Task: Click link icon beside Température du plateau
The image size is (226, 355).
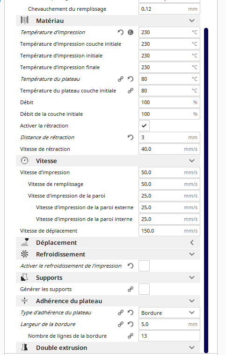Action: (x=121, y=79)
